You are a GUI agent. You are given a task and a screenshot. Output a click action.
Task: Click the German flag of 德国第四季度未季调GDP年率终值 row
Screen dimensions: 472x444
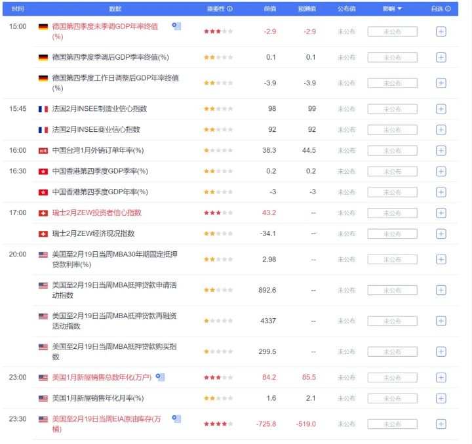[43, 27]
